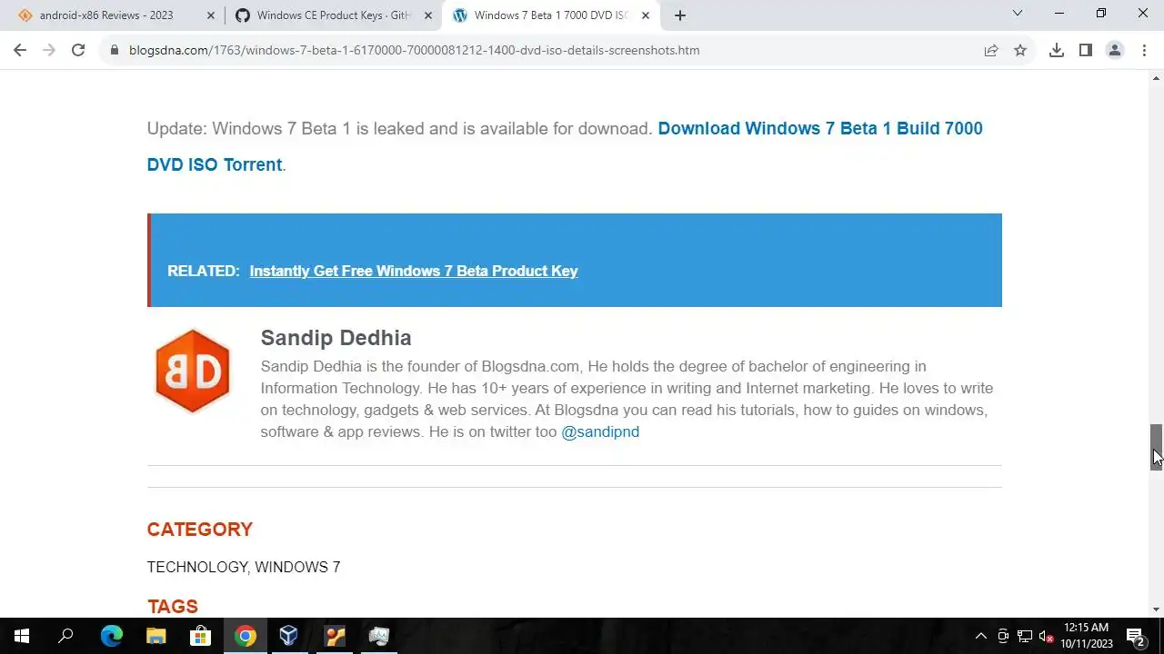
Task: Open the orange app on the taskbar
Action: (335, 636)
